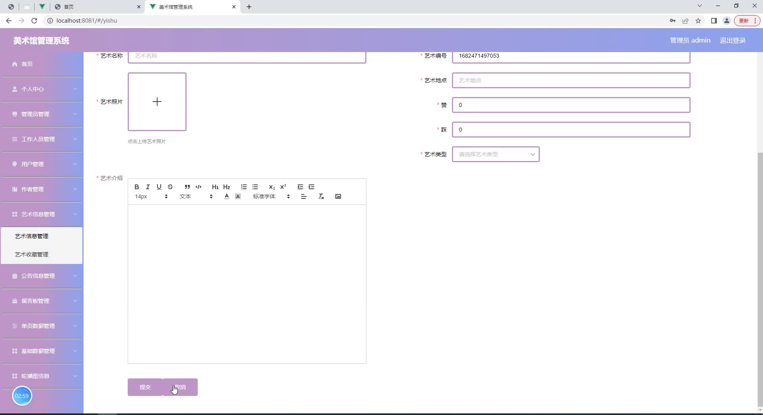The image size is (763, 415).
Task: Click 管理员 admin in the header
Action: pos(690,40)
